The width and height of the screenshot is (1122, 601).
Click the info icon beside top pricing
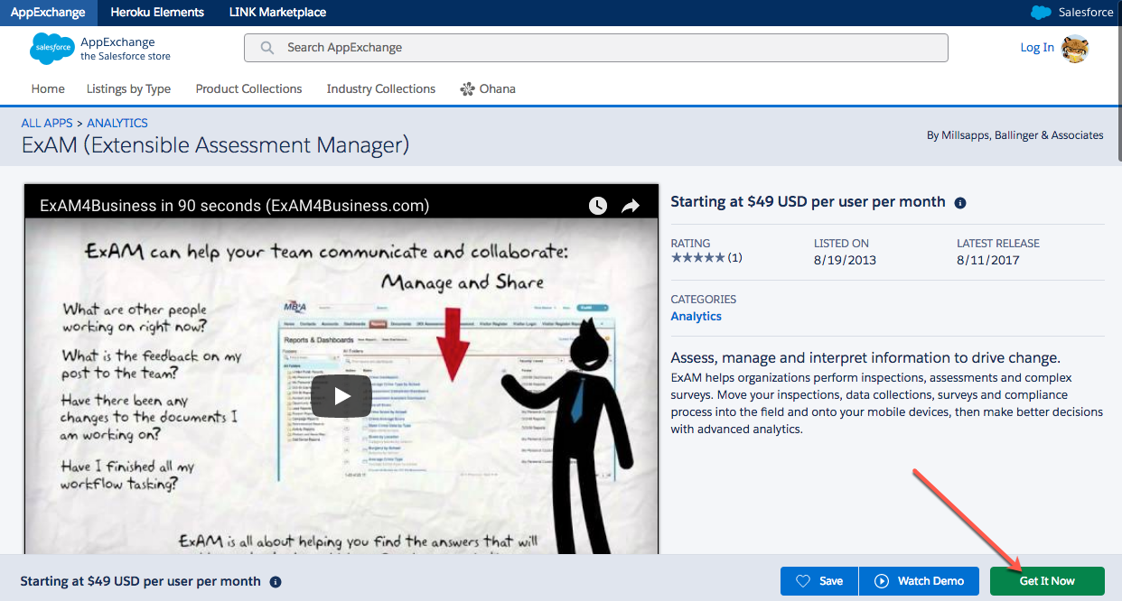960,203
